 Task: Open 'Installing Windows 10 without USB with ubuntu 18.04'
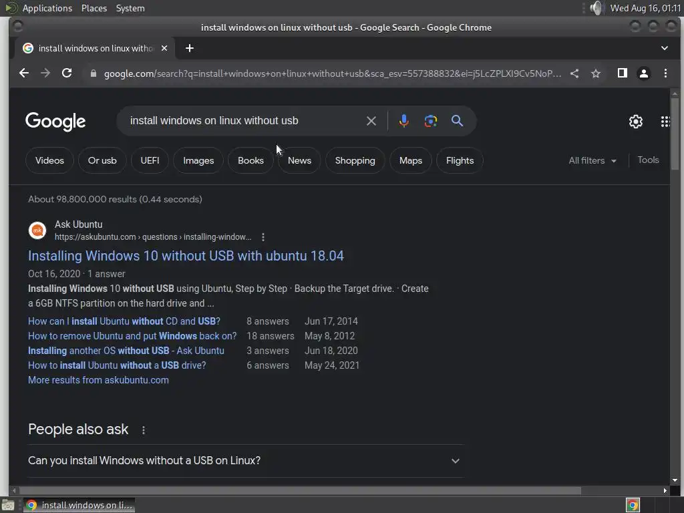pos(186,256)
